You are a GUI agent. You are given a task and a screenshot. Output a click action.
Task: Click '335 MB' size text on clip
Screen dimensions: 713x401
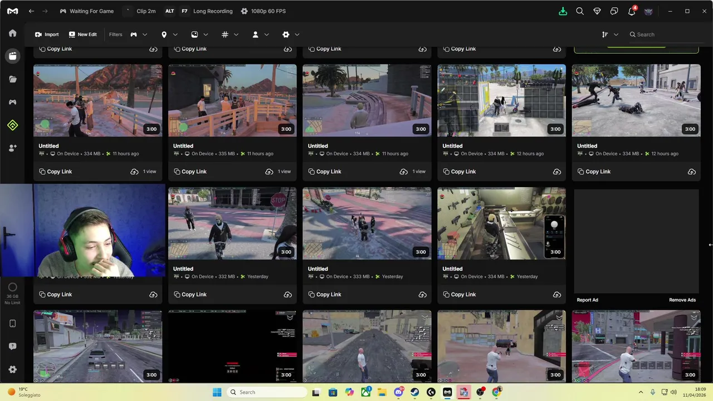click(x=227, y=154)
